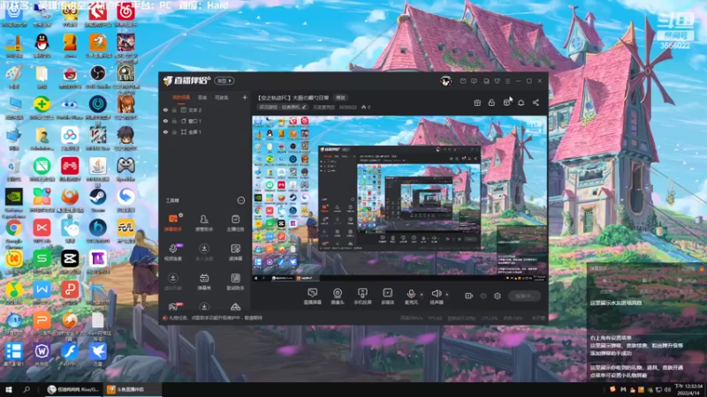Add 直播屏幕 screen capture source
707x397 pixels.
[x=312, y=296]
